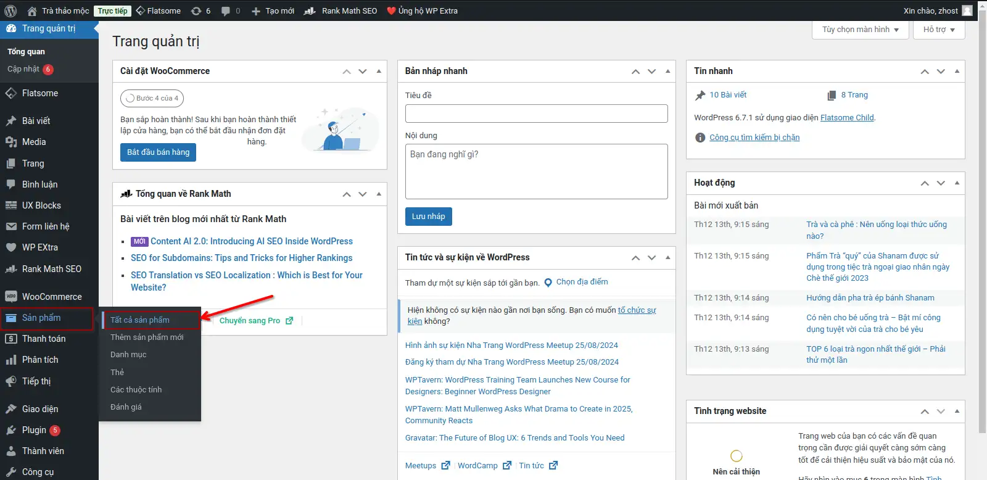The width and height of the screenshot is (987, 480).
Task: Open Flatsome Child theme link
Action: 847,118
